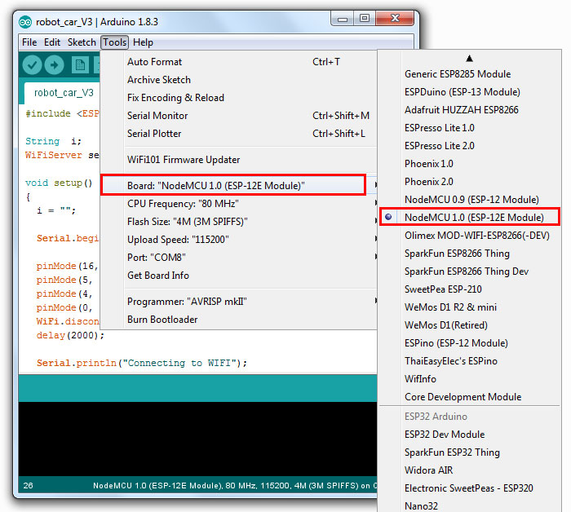Screen dimensions: 571x512
Task: Select Nano32 board
Action: [x=470, y=505]
